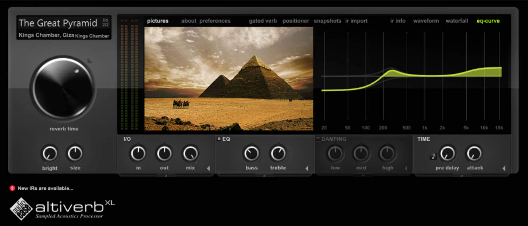The height and width of the screenshot is (226, 528).
Task: Click the level meters display
Action: [x=129, y=75]
